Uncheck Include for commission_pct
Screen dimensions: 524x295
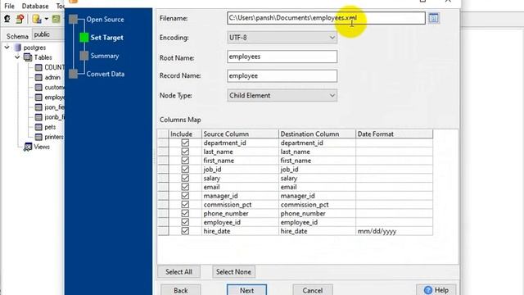coord(185,204)
